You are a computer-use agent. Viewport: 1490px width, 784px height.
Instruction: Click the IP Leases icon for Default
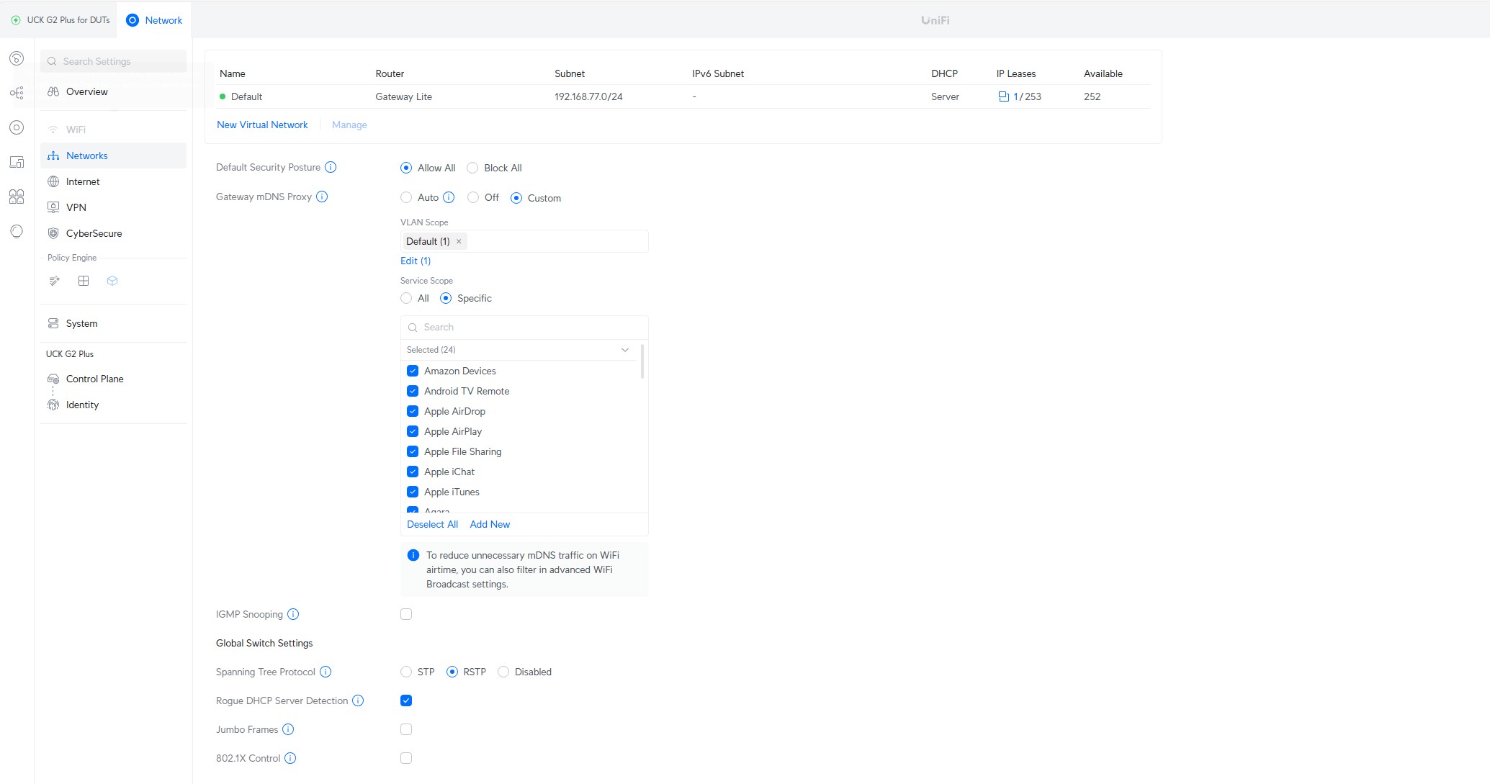tap(1003, 96)
